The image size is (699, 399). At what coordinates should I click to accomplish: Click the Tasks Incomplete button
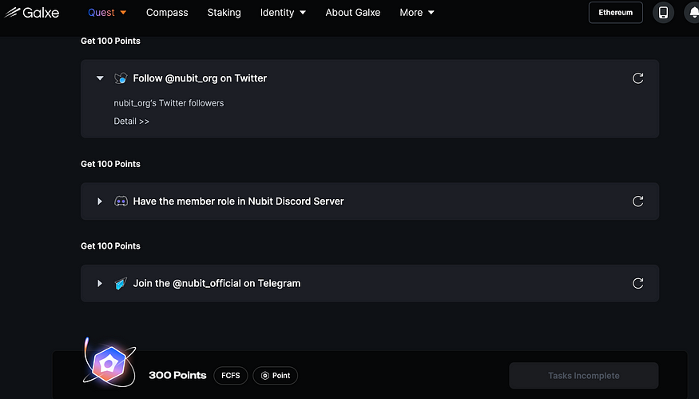[583, 376]
